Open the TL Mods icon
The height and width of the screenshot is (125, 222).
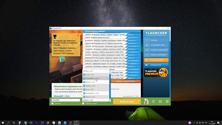[x=146, y=101]
